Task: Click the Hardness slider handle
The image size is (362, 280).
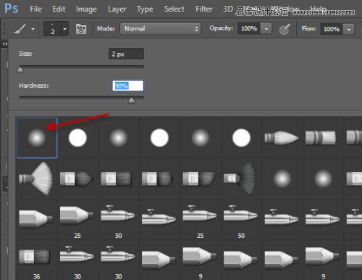Action: point(131,100)
